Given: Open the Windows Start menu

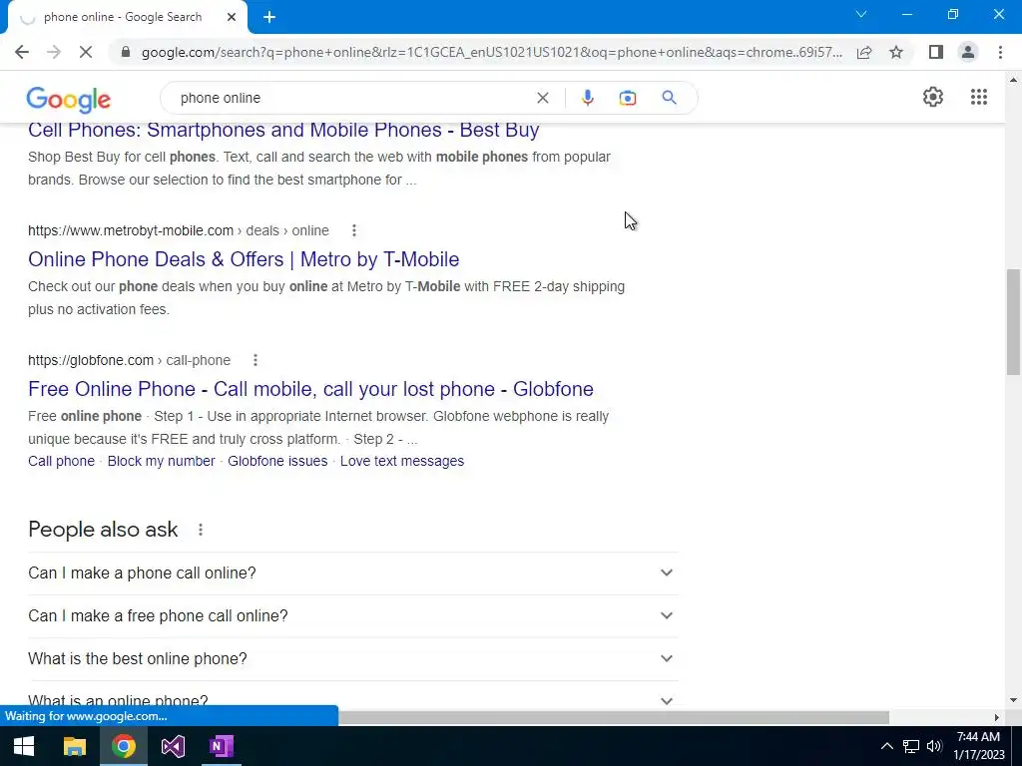Looking at the screenshot, I should click(x=24, y=746).
